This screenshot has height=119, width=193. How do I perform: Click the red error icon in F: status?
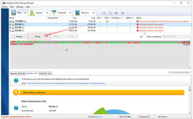point(138,30)
